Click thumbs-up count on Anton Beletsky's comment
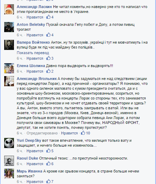156x184 pixels. coord(52,35)
